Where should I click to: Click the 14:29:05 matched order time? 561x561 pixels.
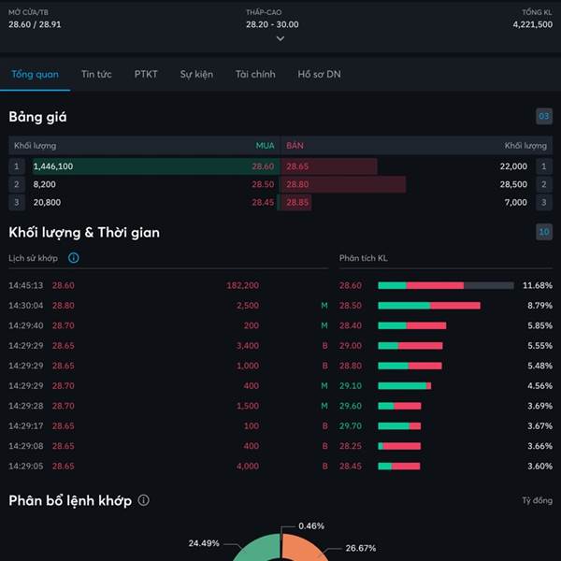pyautogui.click(x=26, y=466)
